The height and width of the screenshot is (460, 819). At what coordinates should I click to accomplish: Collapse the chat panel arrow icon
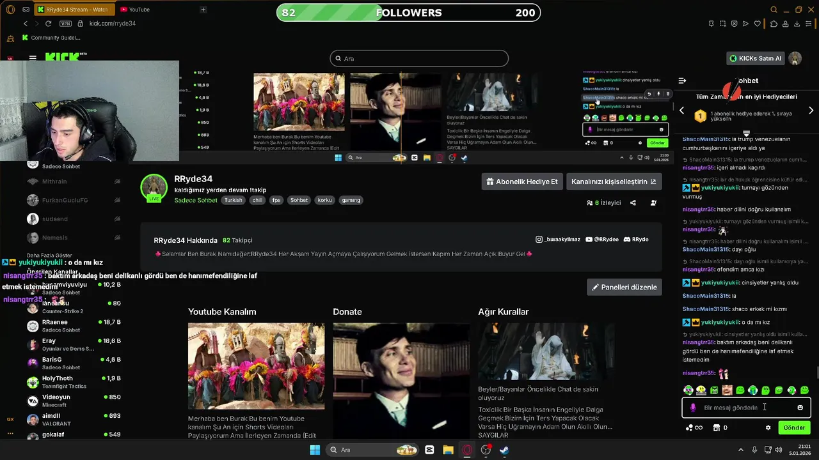(682, 80)
